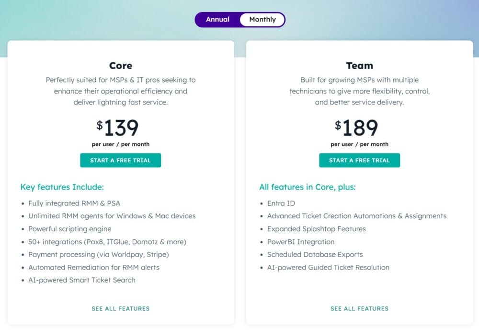Click "Scheduled Database Exports" feature

pyautogui.click(x=315, y=255)
